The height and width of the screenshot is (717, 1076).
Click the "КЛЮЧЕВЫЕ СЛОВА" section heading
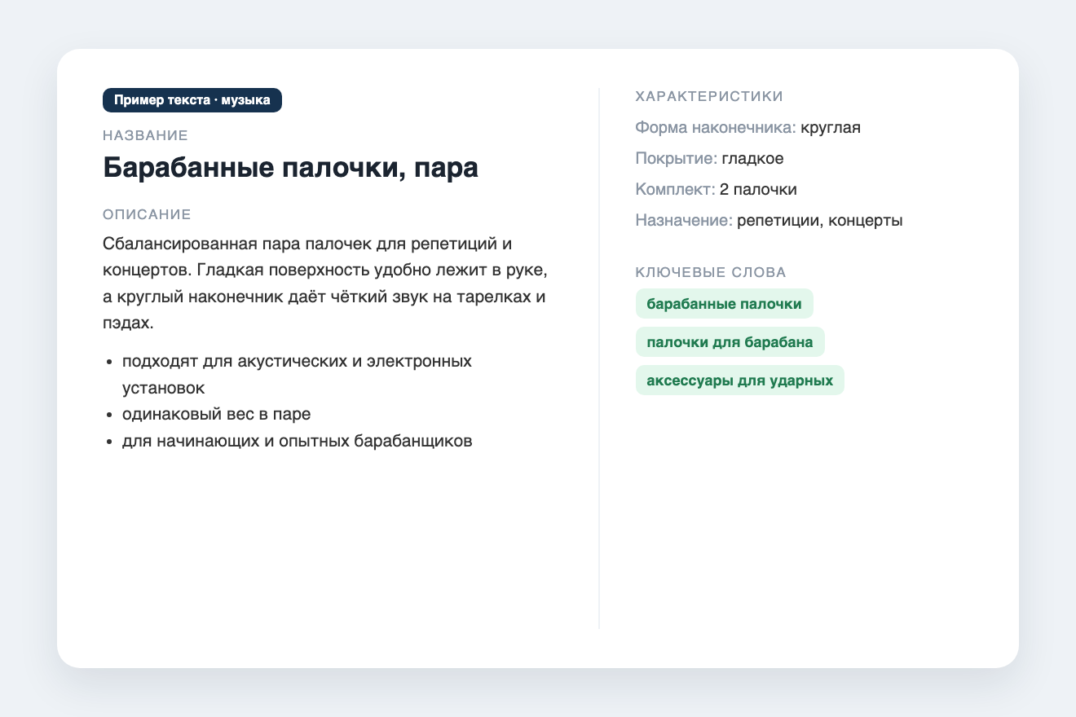(x=711, y=272)
